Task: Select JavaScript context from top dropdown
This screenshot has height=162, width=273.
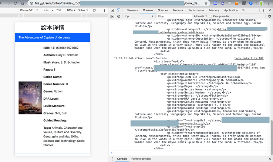Action: (x=139, y=16)
